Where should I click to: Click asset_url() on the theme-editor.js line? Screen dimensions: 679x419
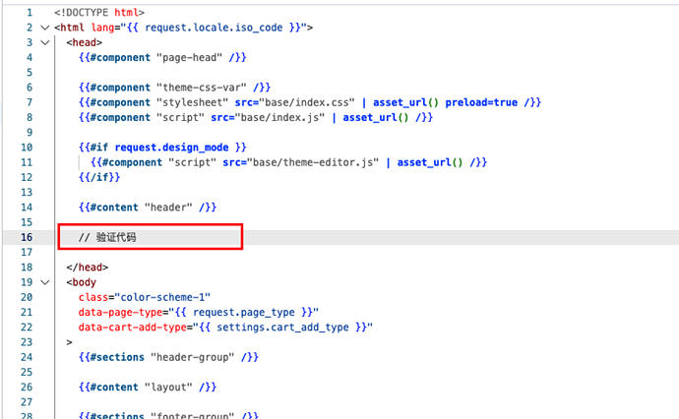[x=430, y=162]
